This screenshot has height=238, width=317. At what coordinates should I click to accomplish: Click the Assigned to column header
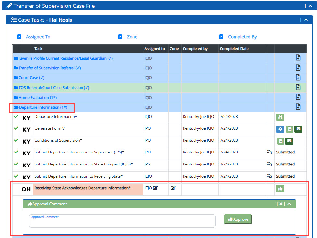[155, 49]
